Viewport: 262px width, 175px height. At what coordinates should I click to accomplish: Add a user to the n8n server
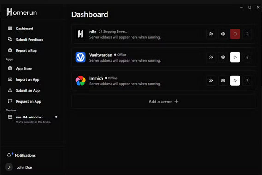[211, 34]
